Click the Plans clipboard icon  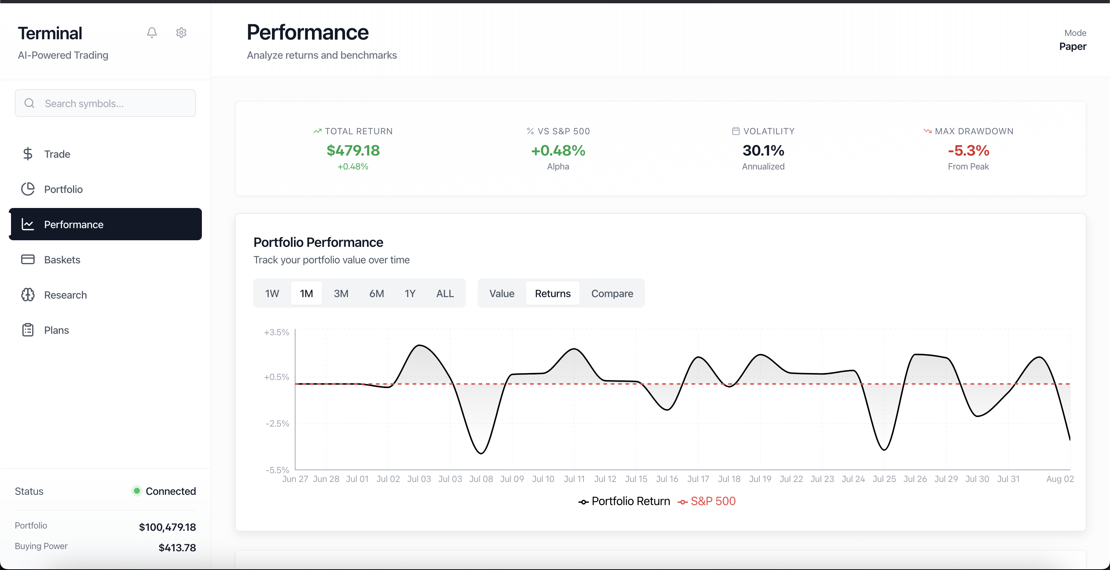click(28, 330)
